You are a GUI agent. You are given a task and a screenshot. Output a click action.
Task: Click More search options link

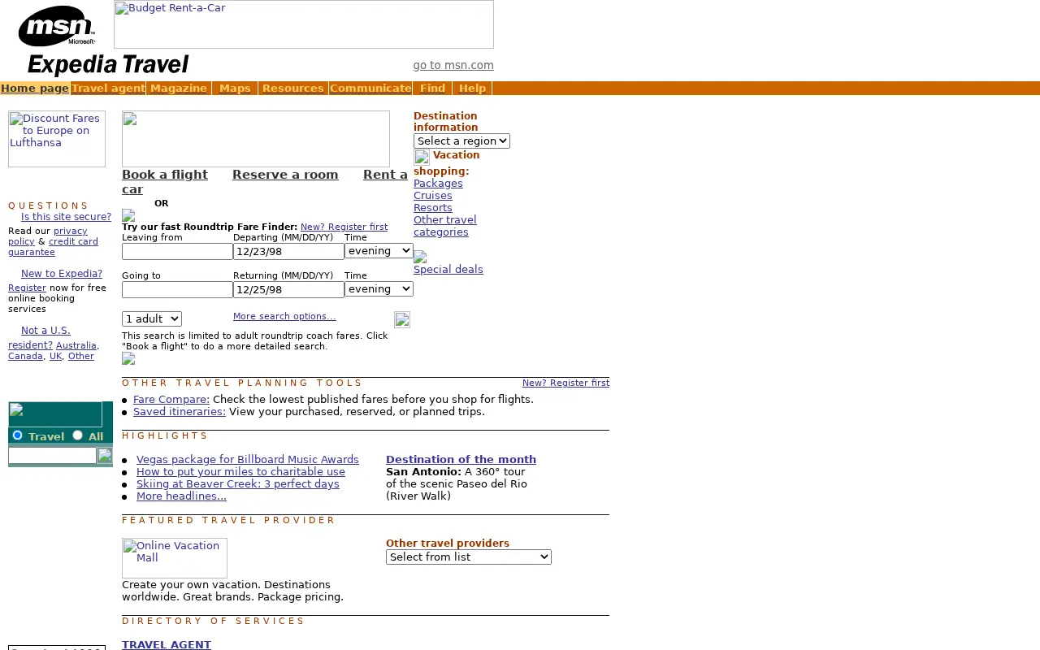point(284,316)
